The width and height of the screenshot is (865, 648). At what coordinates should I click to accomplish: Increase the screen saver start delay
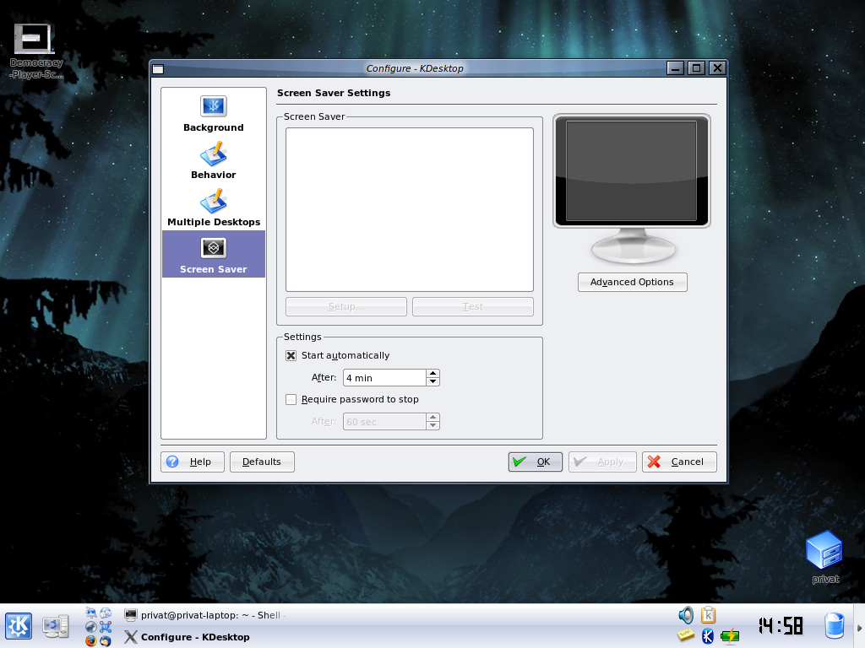[433, 374]
